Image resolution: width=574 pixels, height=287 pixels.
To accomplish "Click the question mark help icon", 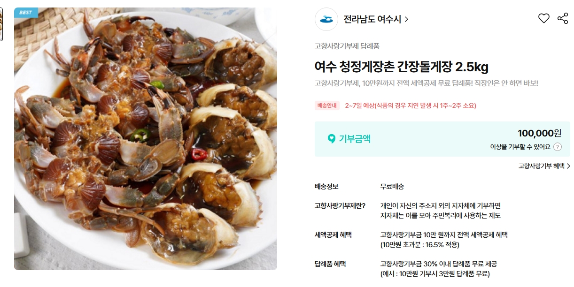I will coord(558,147).
